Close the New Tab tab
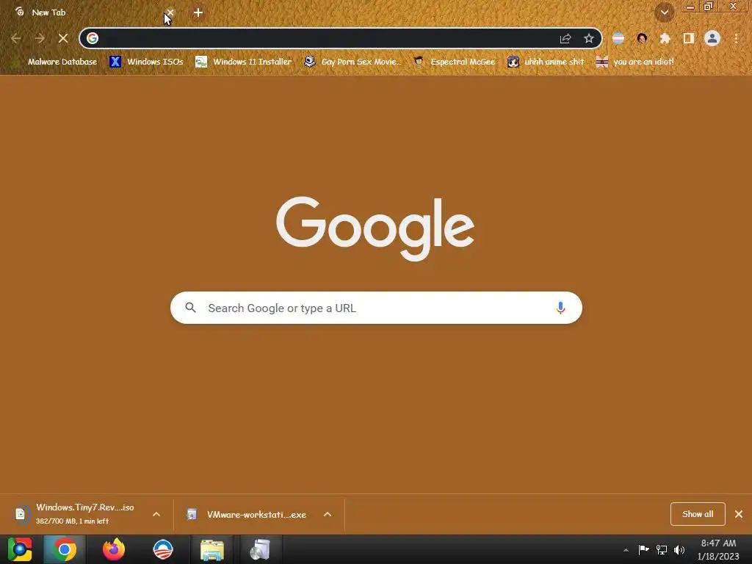The width and height of the screenshot is (752, 564). 170,12
